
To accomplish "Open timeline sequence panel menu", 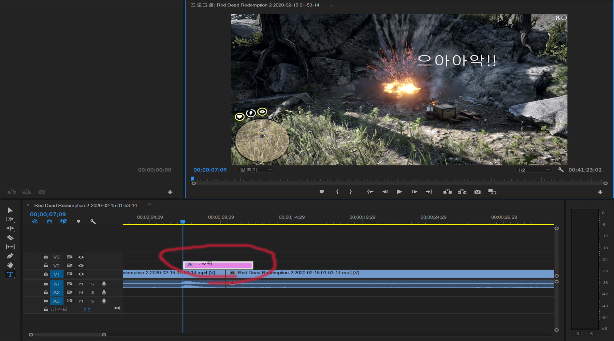I will [x=149, y=205].
